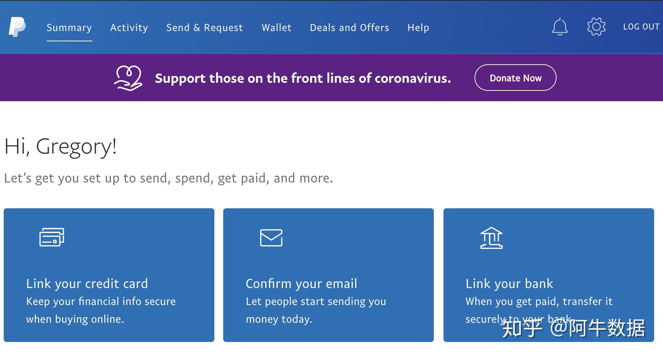663x356 pixels.
Task: Open account settings gear icon
Action: [596, 27]
